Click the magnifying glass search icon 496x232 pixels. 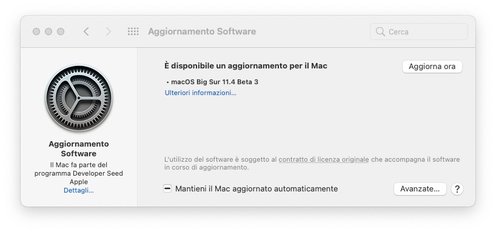(x=380, y=31)
